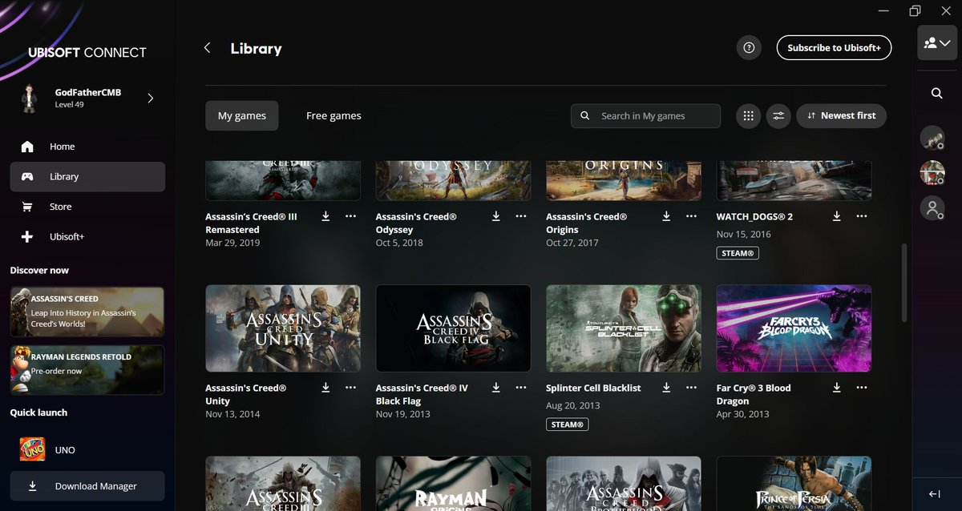Screen dimensions: 962x511
Task: Open Ubisoft+ in the sidebar
Action: 87,237
